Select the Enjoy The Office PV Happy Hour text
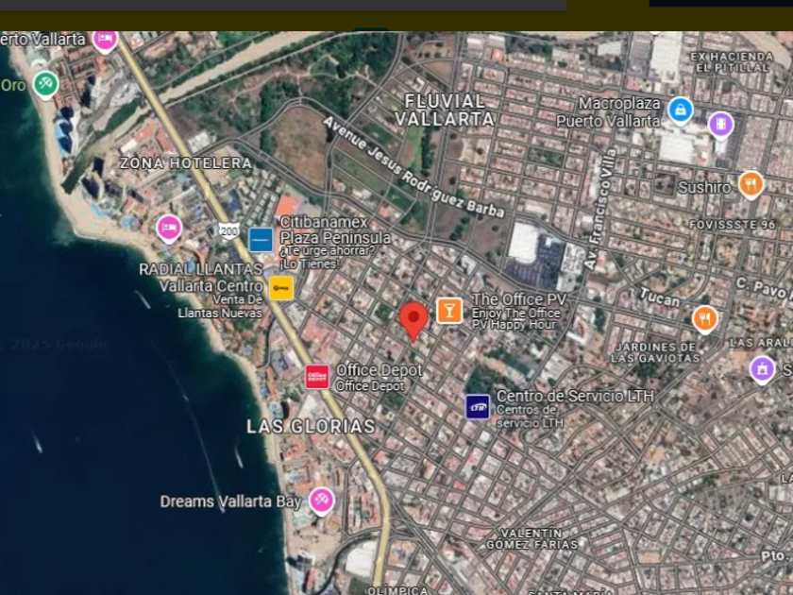 (515, 319)
